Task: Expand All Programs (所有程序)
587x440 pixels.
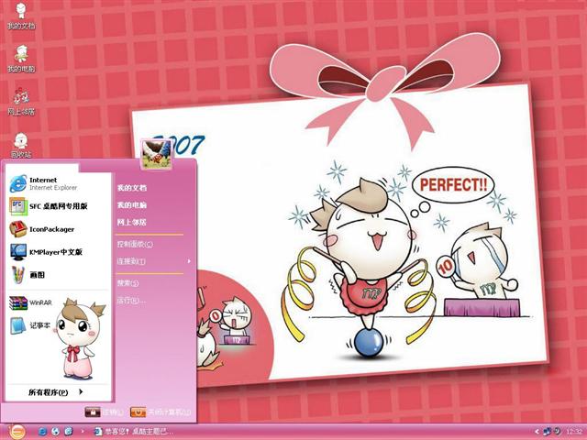Action: [x=56, y=392]
